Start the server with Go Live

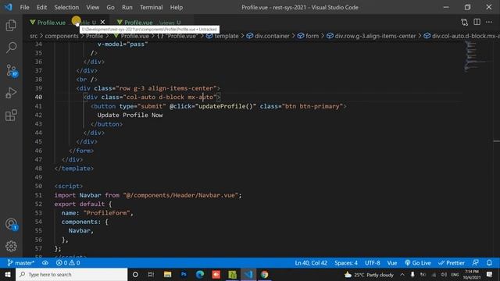[x=418, y=263]
